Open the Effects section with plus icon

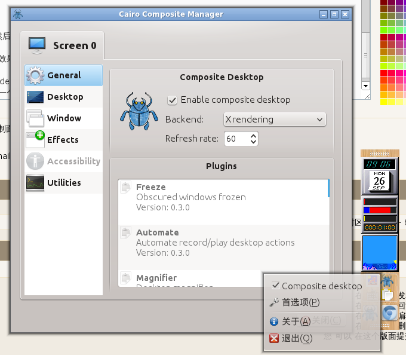pyautogui.click(x=35, y=139)
